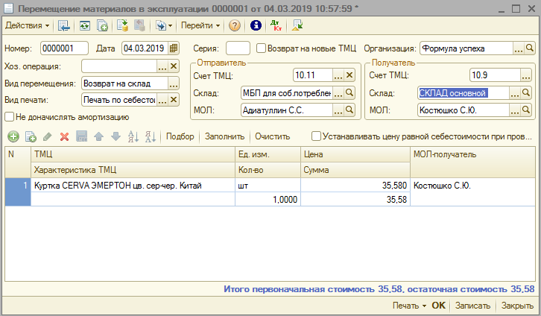
Task: Click search icon beside Организация field
Action: pyautogui.click(x=530, y=48)
